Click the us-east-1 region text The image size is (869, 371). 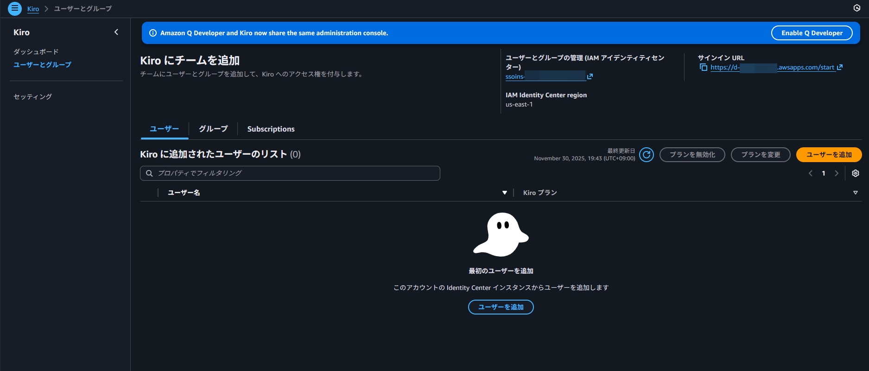[x=519, y=105]
